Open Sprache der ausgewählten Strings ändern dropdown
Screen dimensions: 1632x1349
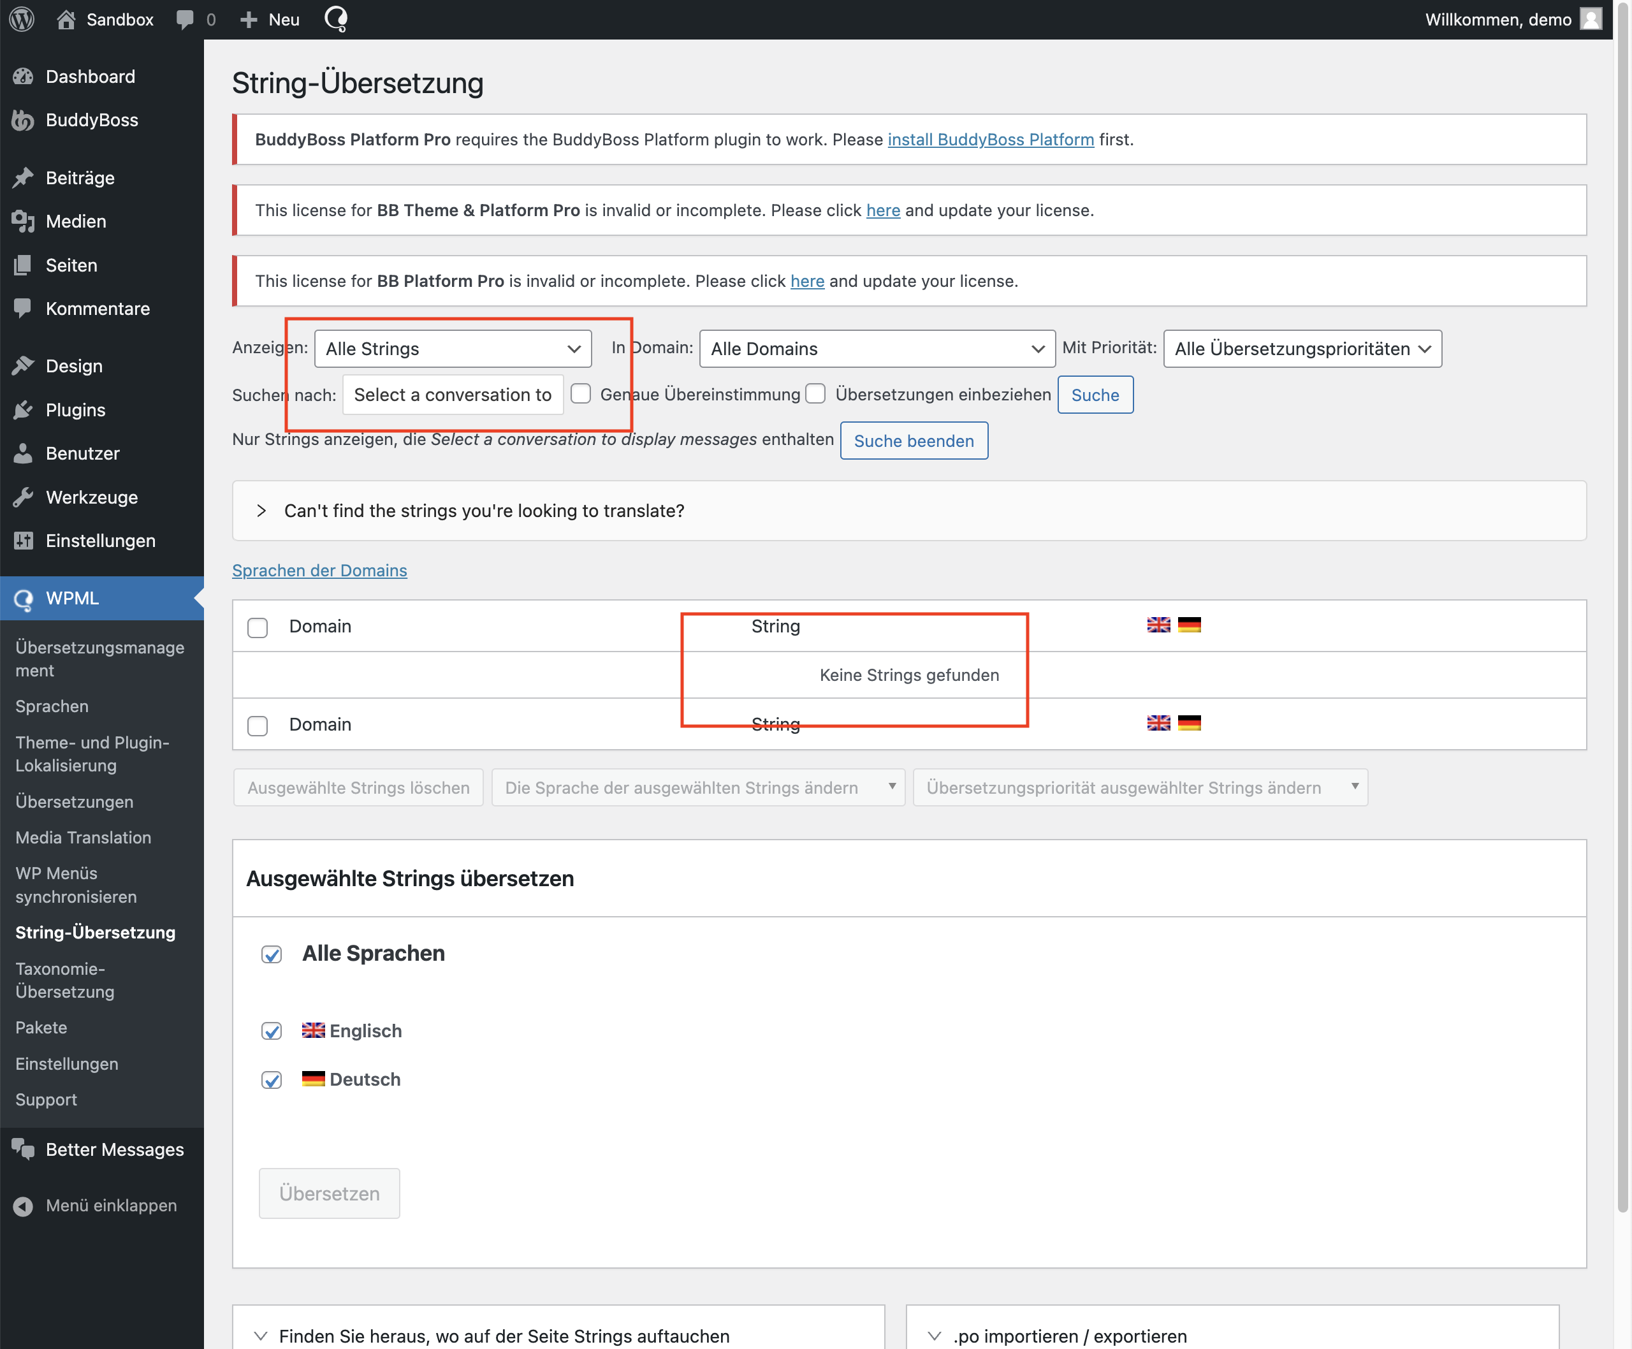click(x=699, y=787)
